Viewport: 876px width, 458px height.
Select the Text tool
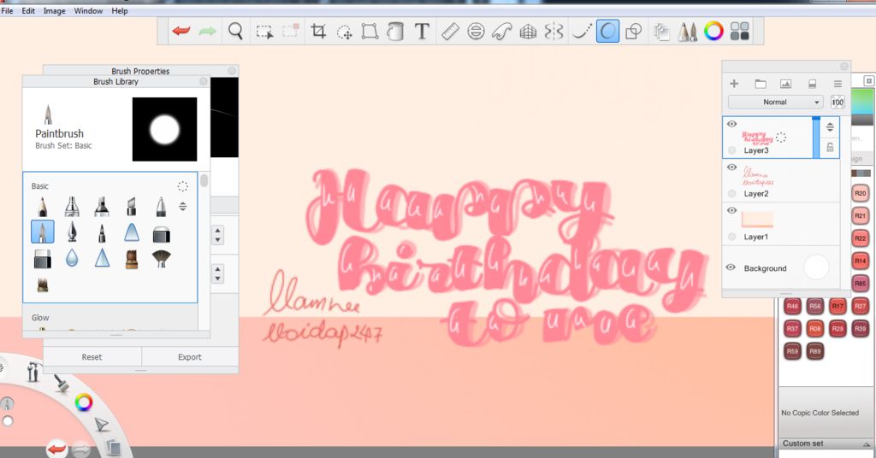point(422,32)
